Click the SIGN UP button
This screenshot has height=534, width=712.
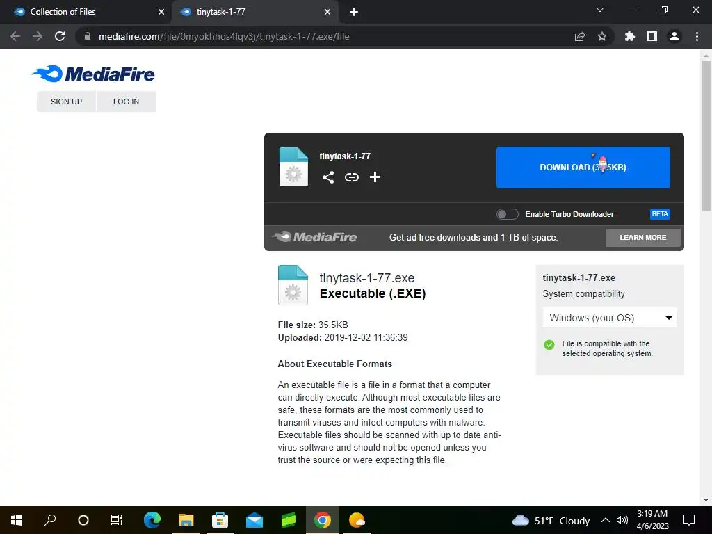66,102
